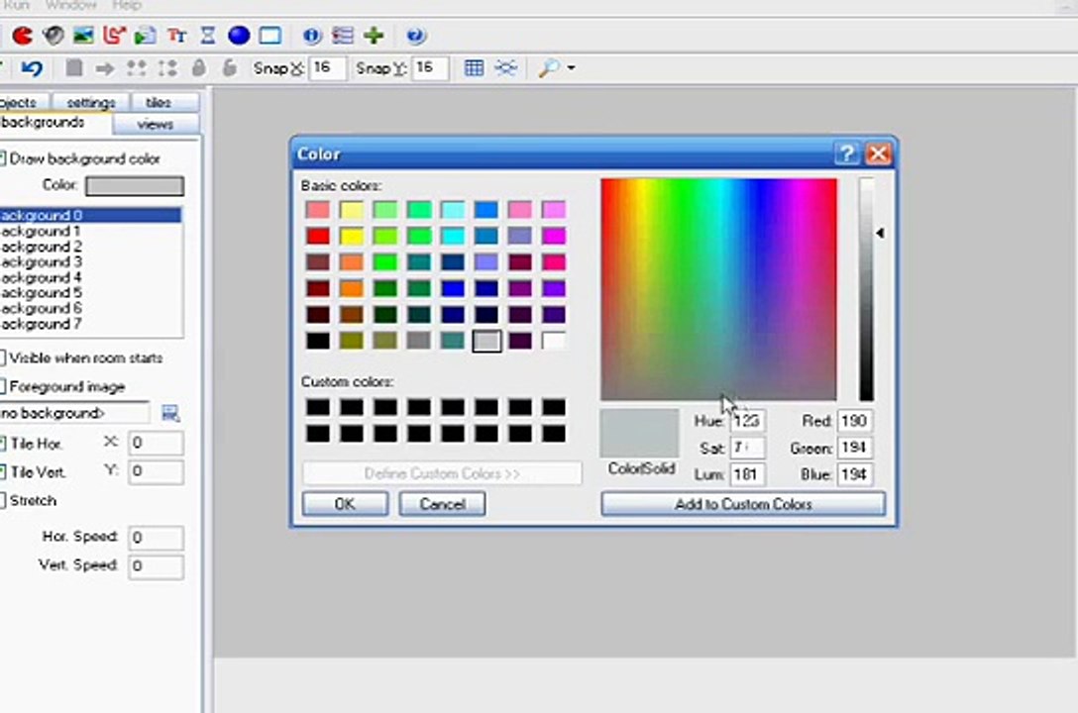Create a path with the red path icon
This screenshot has width=1078, height=713.
[114, 35]
